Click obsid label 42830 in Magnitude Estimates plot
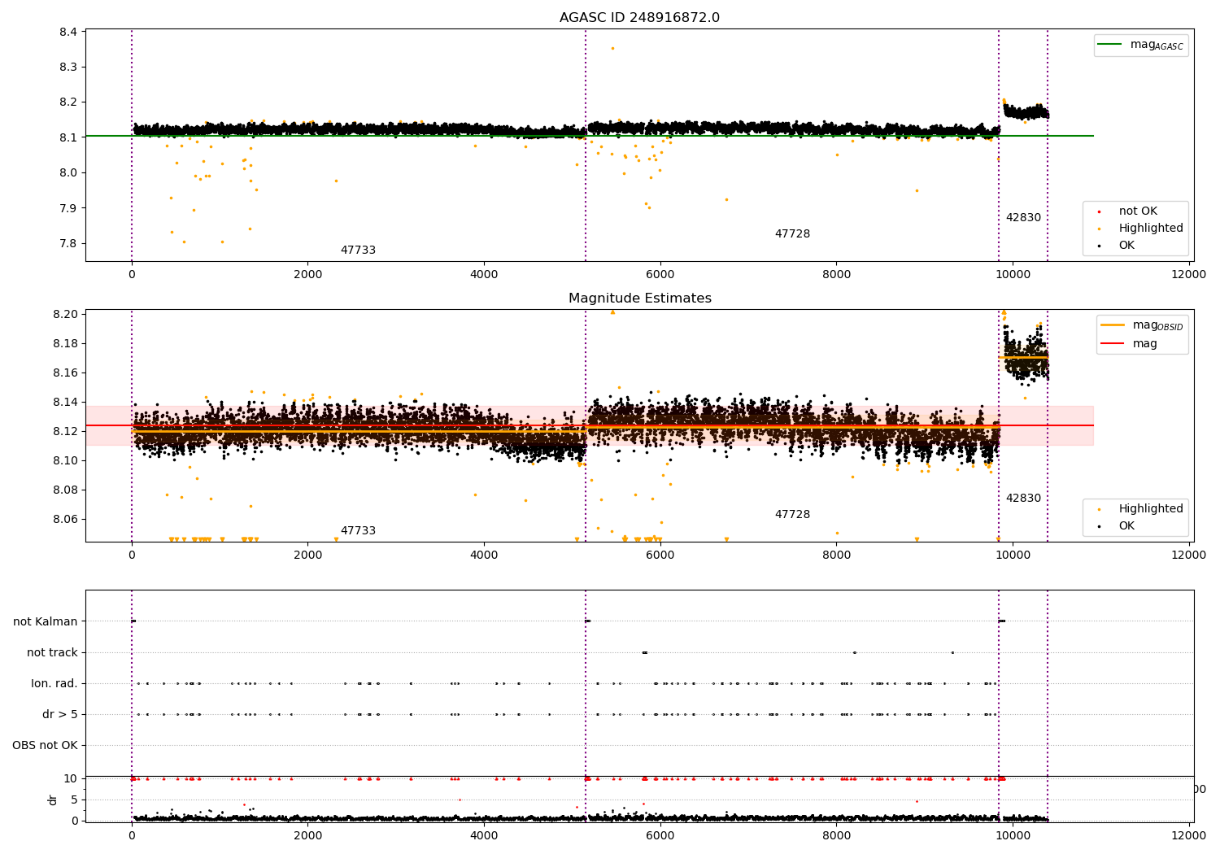 click(1023, 499)
